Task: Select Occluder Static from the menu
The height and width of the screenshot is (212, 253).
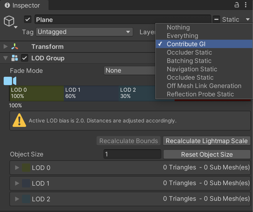Action: point(189,52)
